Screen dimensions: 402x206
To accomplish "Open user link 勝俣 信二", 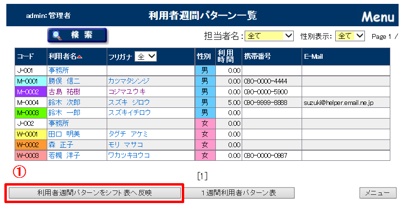I will [x=64, y=81].
